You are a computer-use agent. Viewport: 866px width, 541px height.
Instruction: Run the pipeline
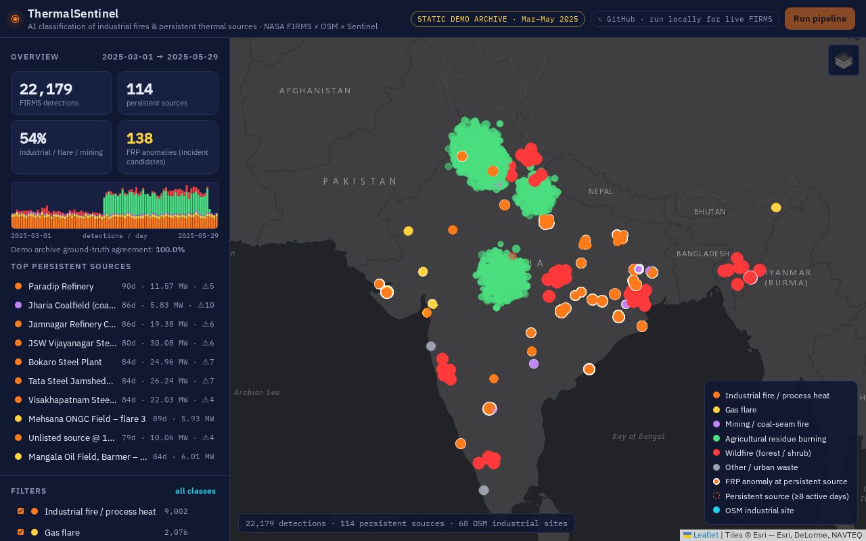[820, 19]
